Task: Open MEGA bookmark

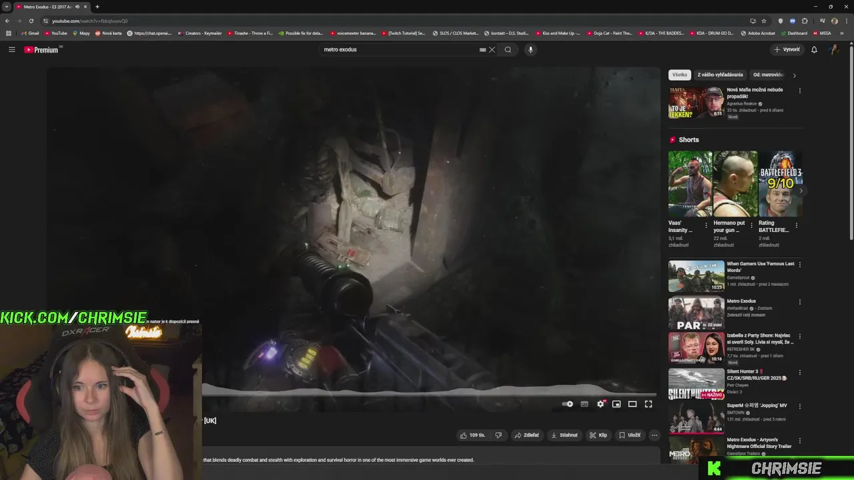Action: coord(822,33)
